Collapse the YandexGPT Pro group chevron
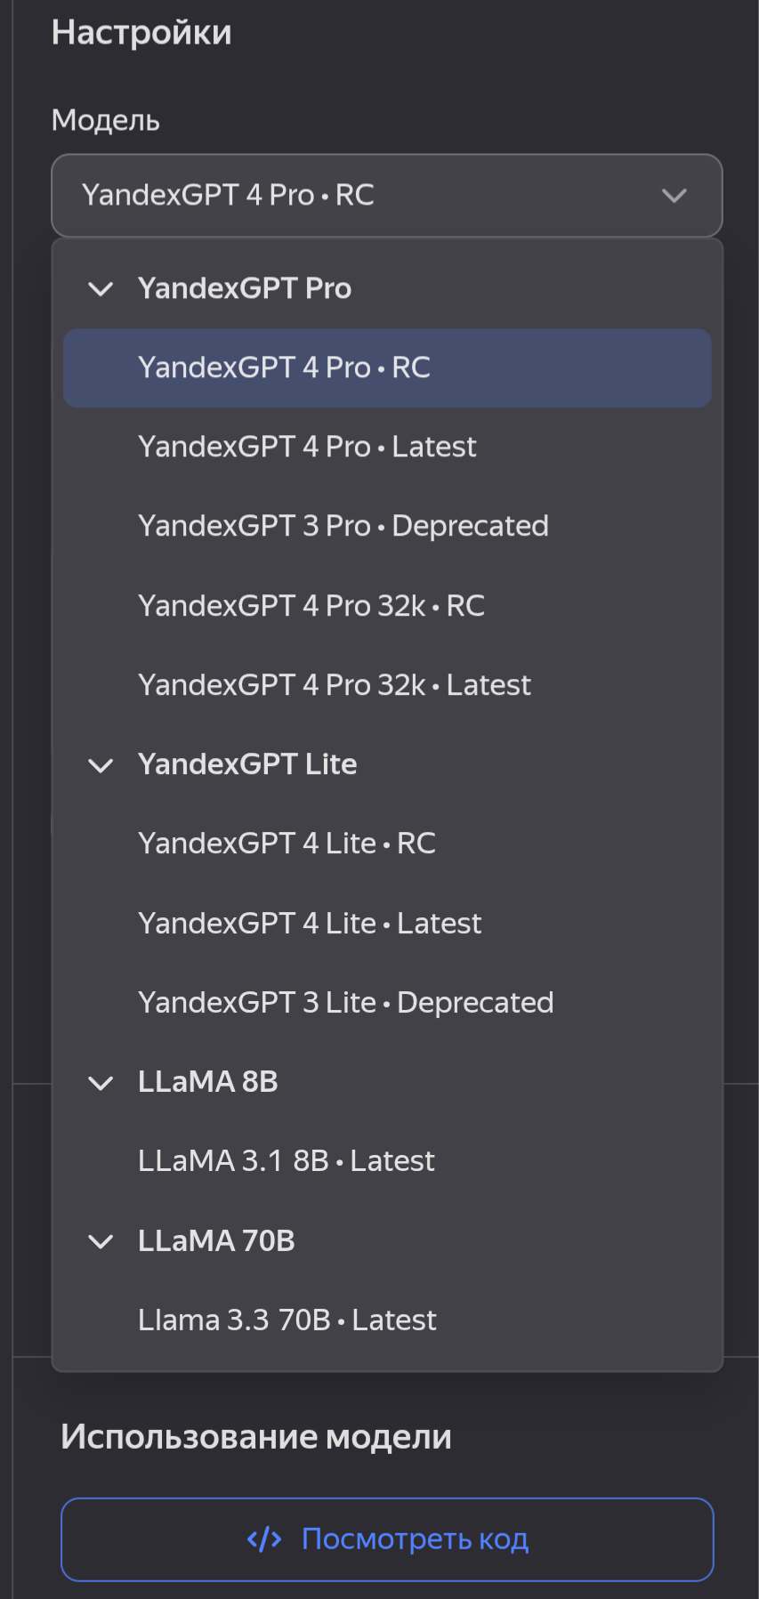This screenshot has width=759, height=1599. tap(101, 289)
